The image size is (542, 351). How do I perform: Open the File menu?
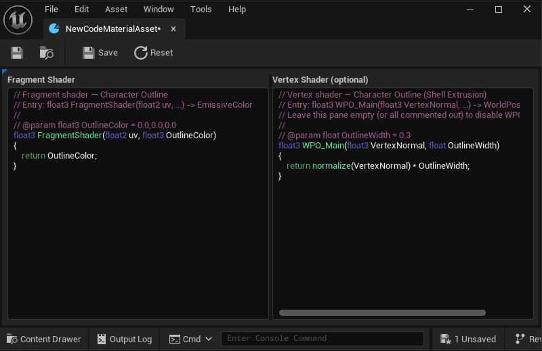(51, 9)
